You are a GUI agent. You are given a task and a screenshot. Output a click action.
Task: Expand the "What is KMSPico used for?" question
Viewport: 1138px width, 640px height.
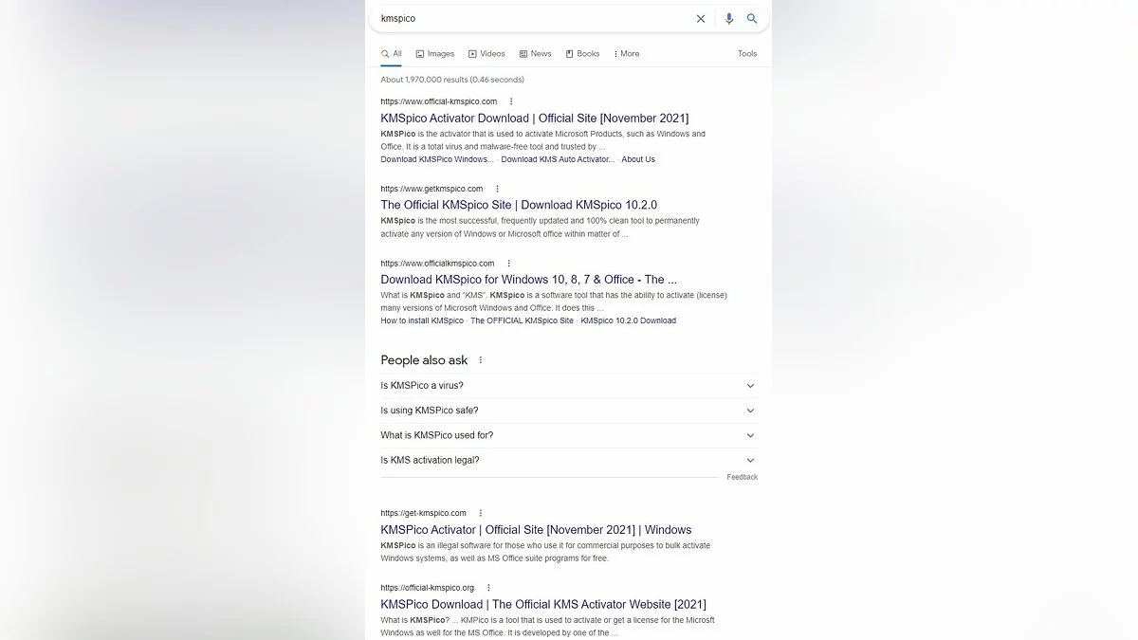pyautogui.click(x=750, y=435)
